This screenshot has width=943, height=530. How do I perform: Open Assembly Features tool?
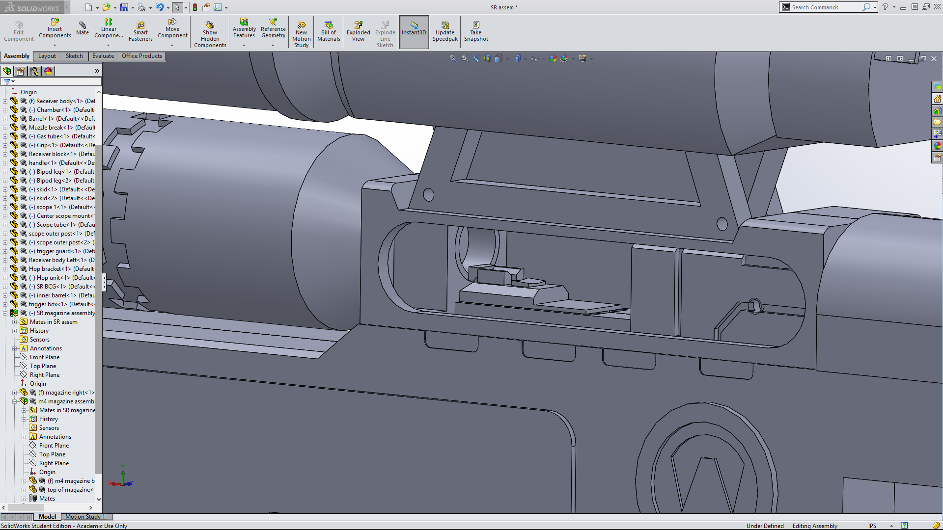coord(244,28)
